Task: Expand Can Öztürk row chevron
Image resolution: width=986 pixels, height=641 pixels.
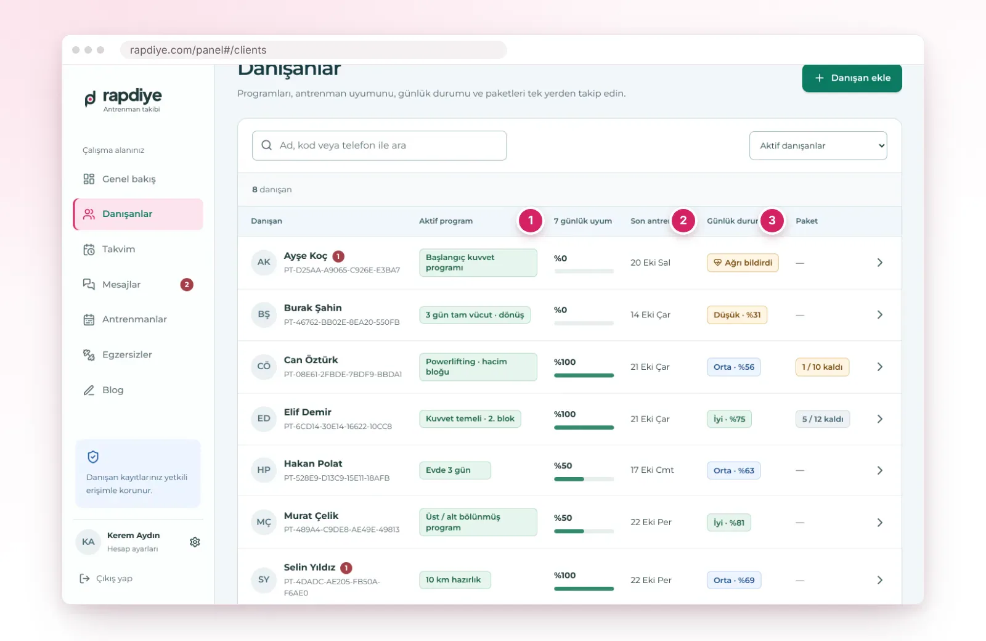Action: (x=879, y=367)
